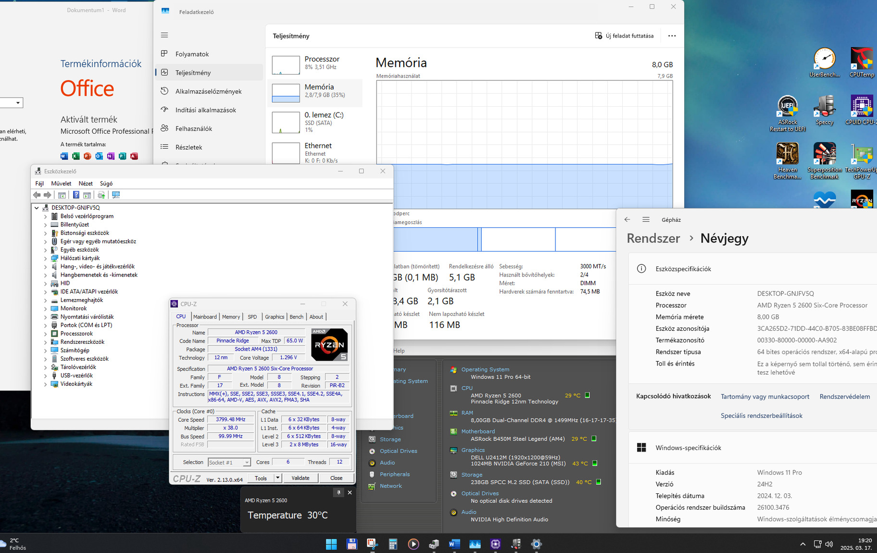Click Close button in CPU-Z
Screen dimensions: 877x553
(336, 478)
